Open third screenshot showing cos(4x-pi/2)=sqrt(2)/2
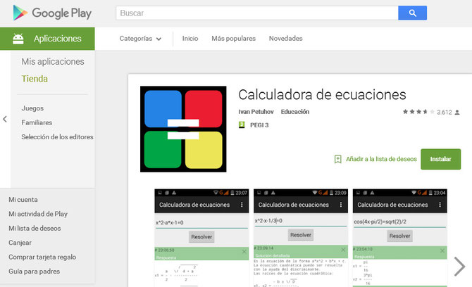The width and height of the screenshot is (472, 287). click(399, 238)
